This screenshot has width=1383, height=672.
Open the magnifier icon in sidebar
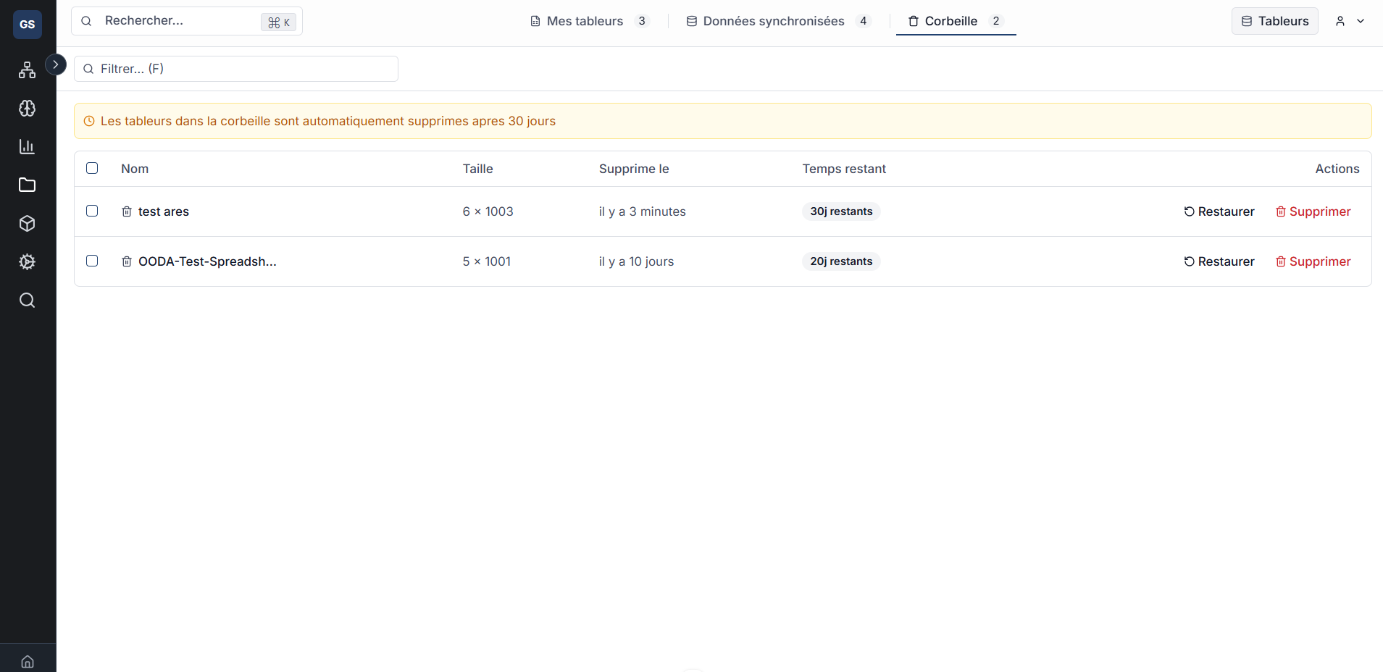(x=28, y=301)
